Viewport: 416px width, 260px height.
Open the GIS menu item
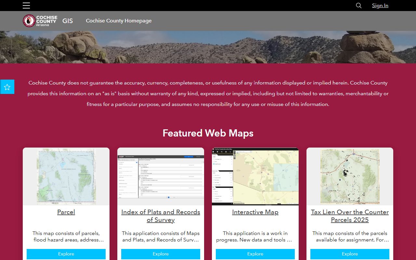pyautogui.click(x=68, y=21)
